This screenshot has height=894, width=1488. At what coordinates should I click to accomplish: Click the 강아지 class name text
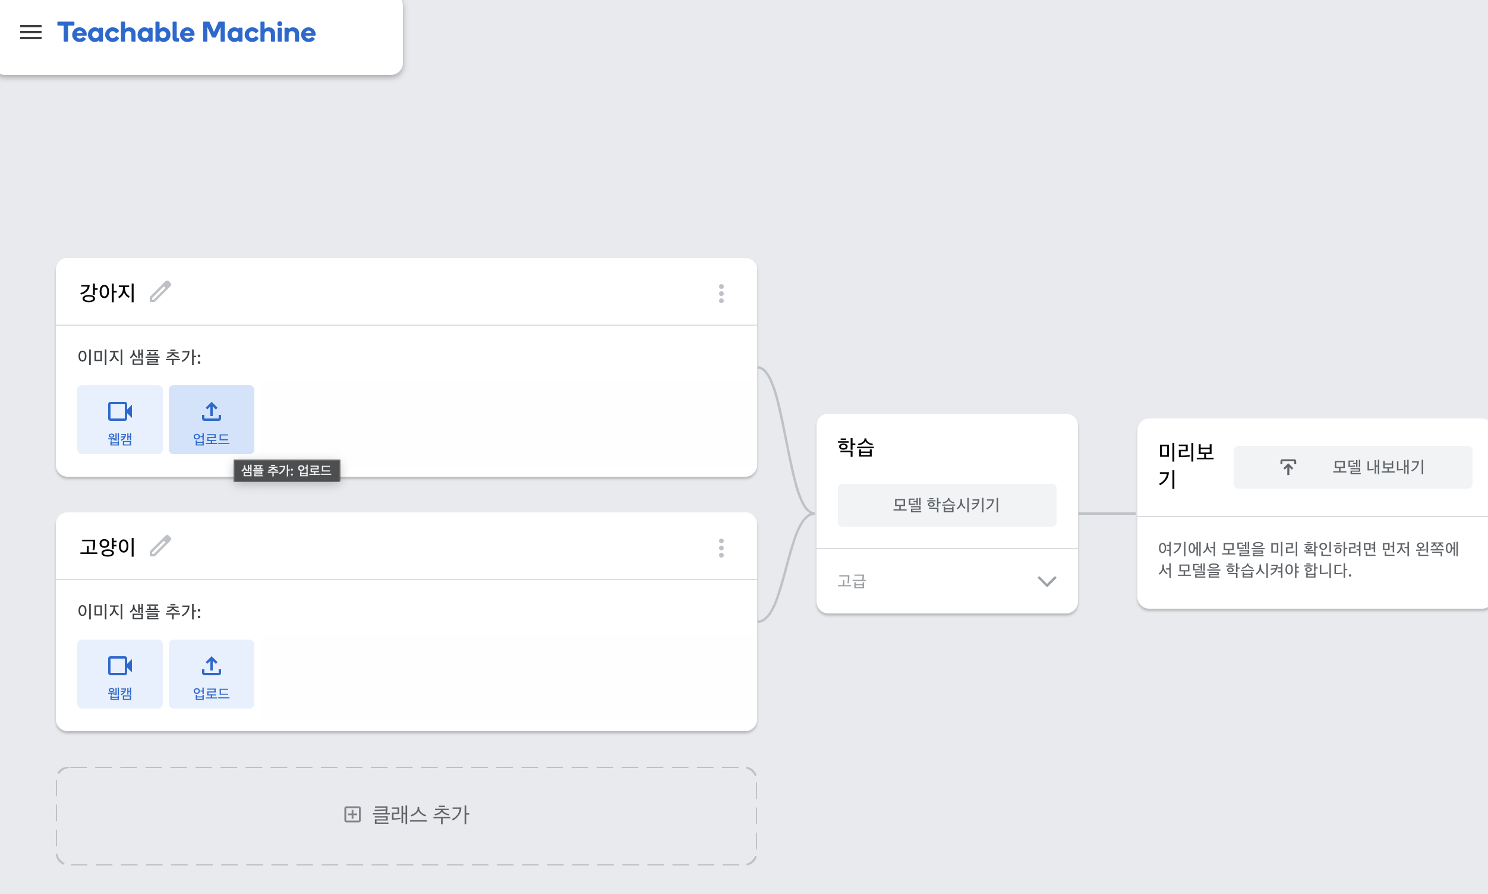click(107, 293)
